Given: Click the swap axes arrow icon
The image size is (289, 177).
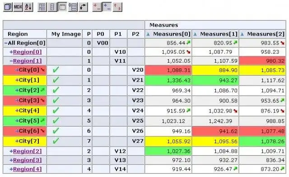Looking at the screenshot, I should [83, 7].
